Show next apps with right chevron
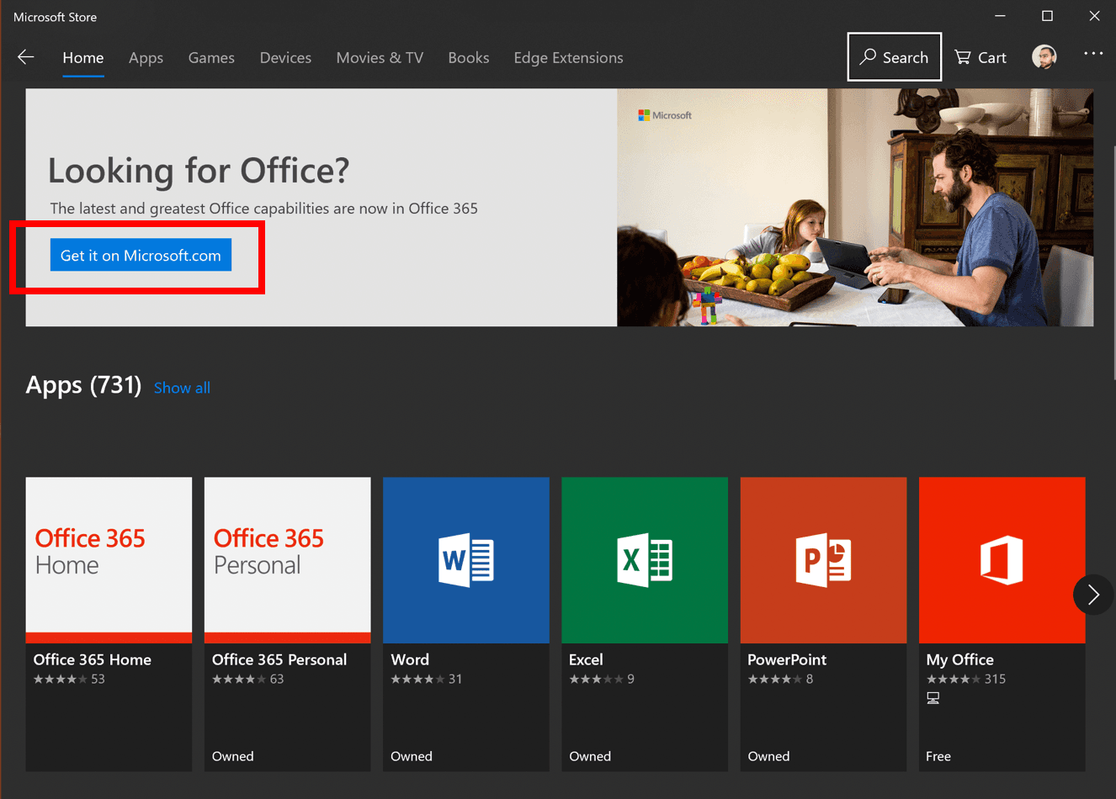Screen dimensions: 1116x799 (1093, 595)
